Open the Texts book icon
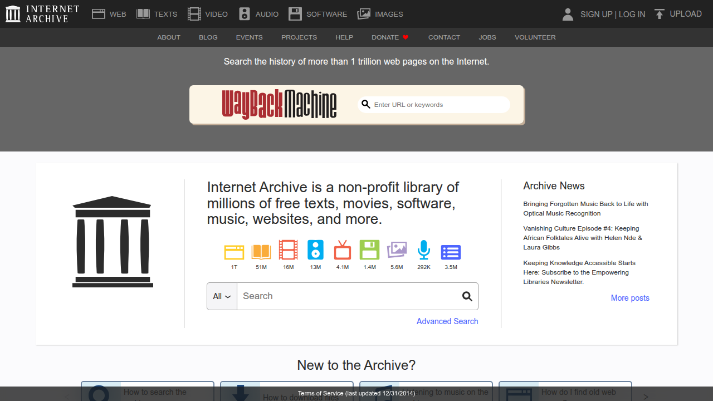 click(143, 14)
